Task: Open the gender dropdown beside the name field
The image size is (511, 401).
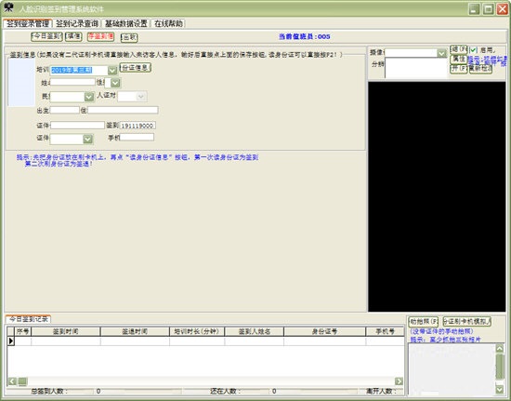Action: (x=115, y=83)
